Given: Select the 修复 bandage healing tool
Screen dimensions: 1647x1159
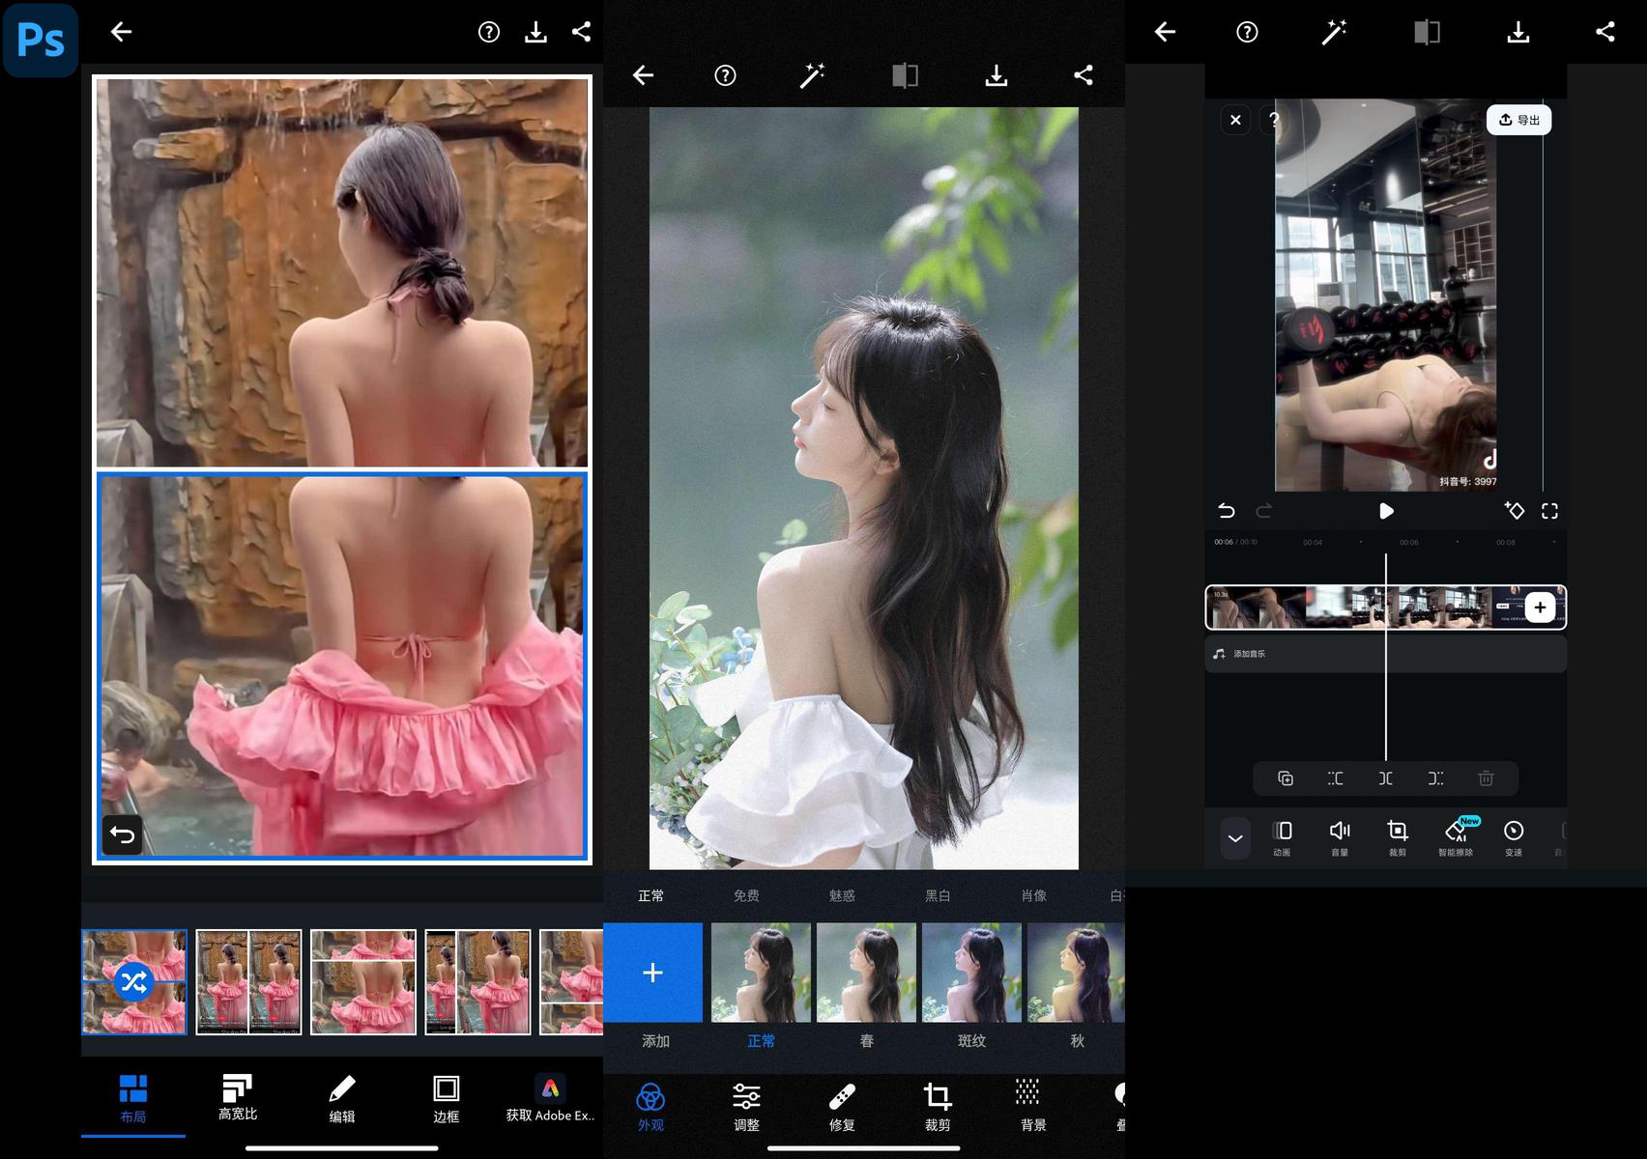Looking at the screenshot, I should pos(842,1105).
